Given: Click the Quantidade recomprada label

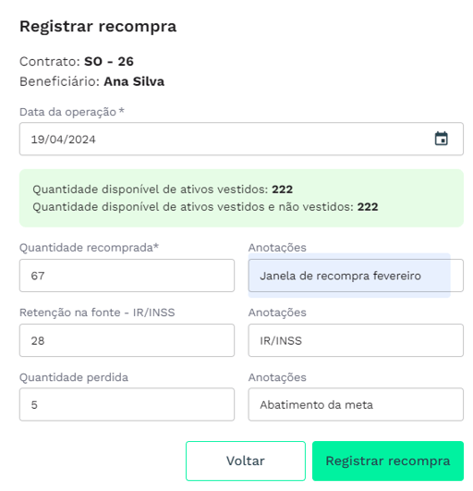Looking at the screenshot, I should pyautogui.click(x=90, y=248).
